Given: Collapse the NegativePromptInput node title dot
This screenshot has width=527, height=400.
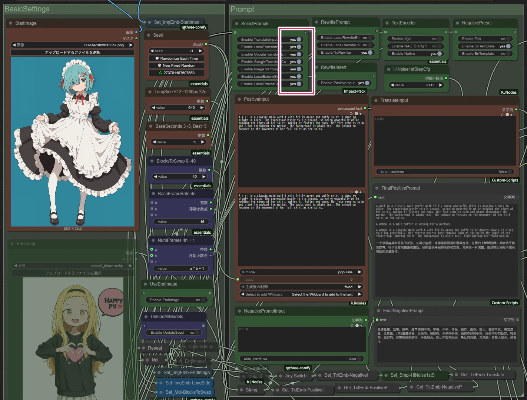Looking at the screenshot, I should (x=239, y=311).
